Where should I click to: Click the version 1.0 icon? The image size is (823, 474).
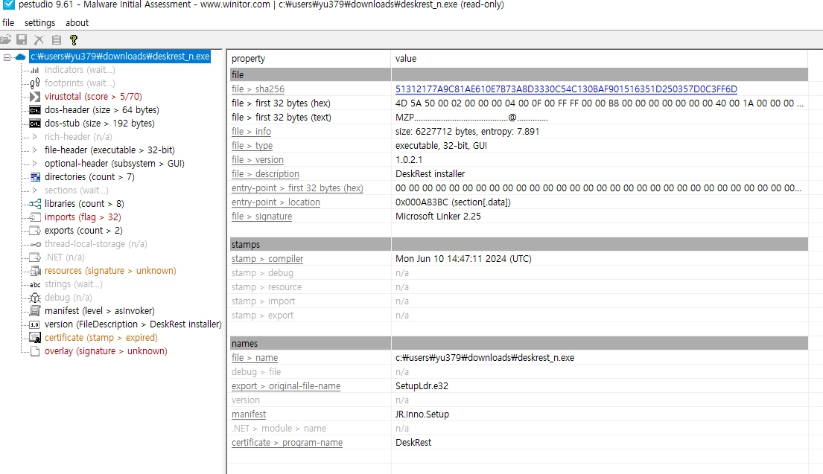pos(35,324)
